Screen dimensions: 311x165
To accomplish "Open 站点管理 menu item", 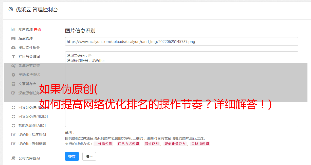I will click(x=26, y=38).
